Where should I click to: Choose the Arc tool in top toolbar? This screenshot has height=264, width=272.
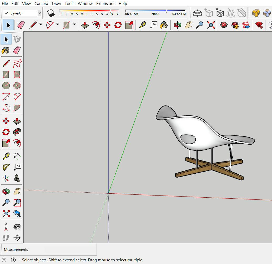[50, 25]
